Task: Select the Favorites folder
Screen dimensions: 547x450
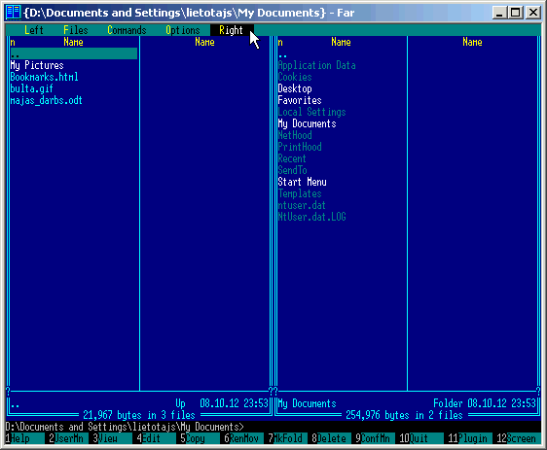Action: tap(300, 100)
